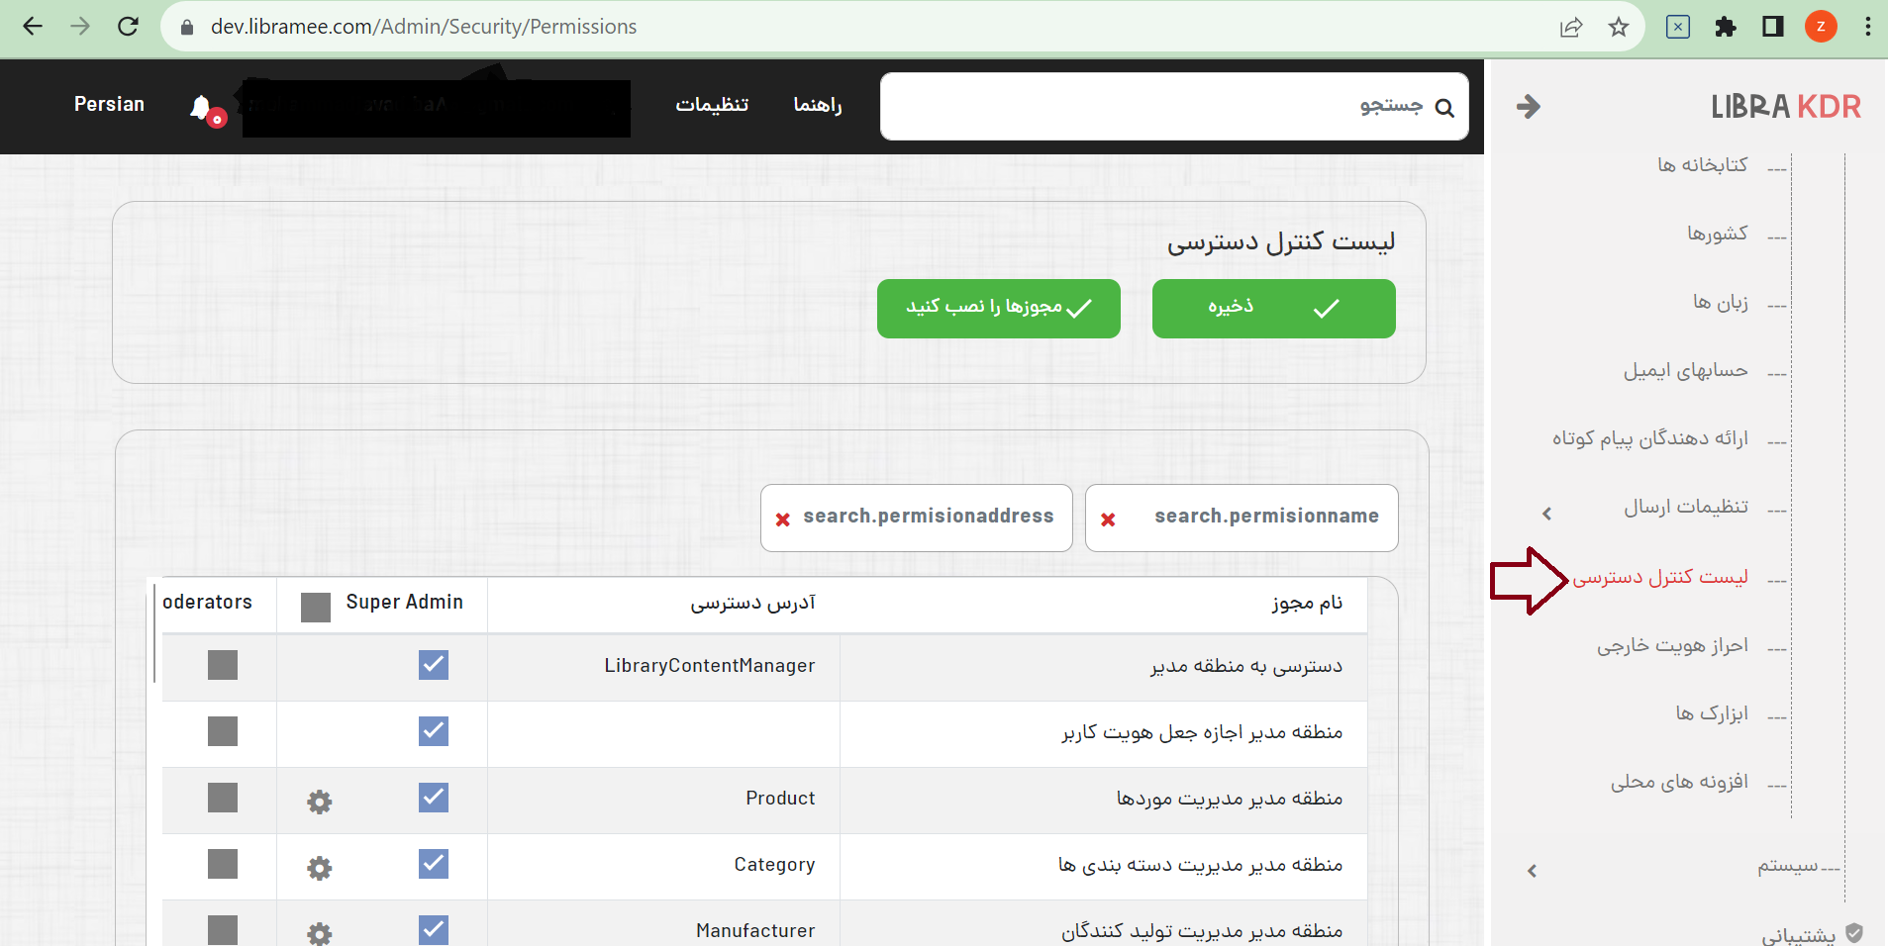Open the Chrome profile avatar Z
The image size is (1888, 946).
click(1822, 27)
